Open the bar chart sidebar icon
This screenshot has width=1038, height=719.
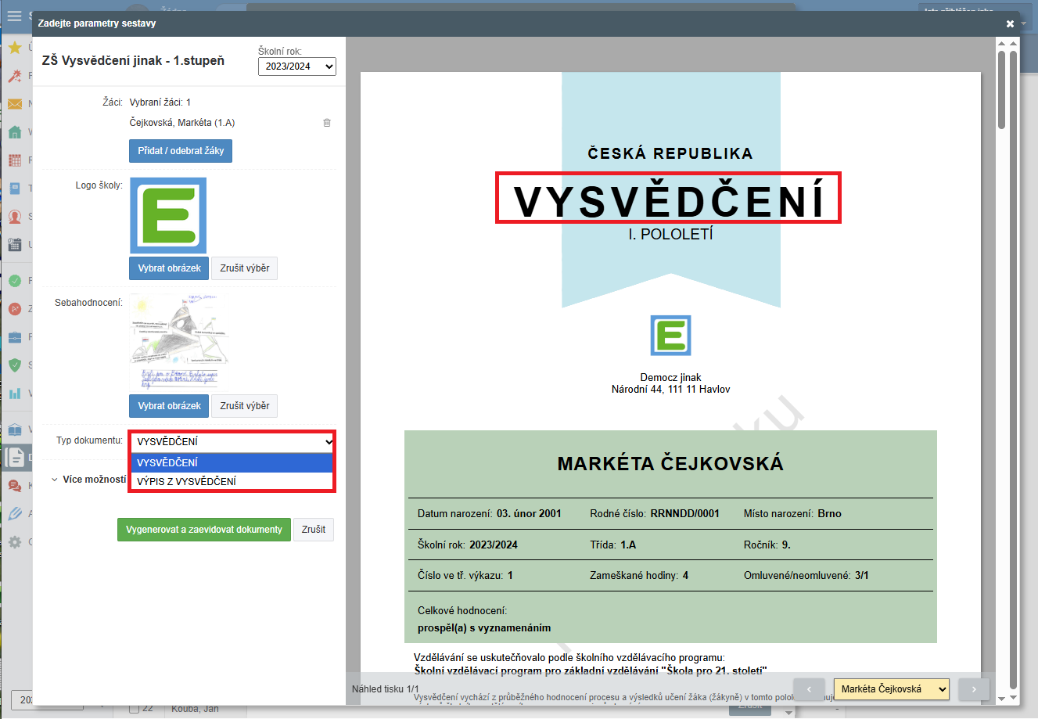point(14,394)
